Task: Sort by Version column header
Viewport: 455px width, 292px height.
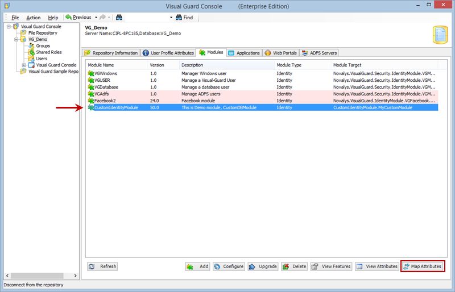Action: [164, 65]
